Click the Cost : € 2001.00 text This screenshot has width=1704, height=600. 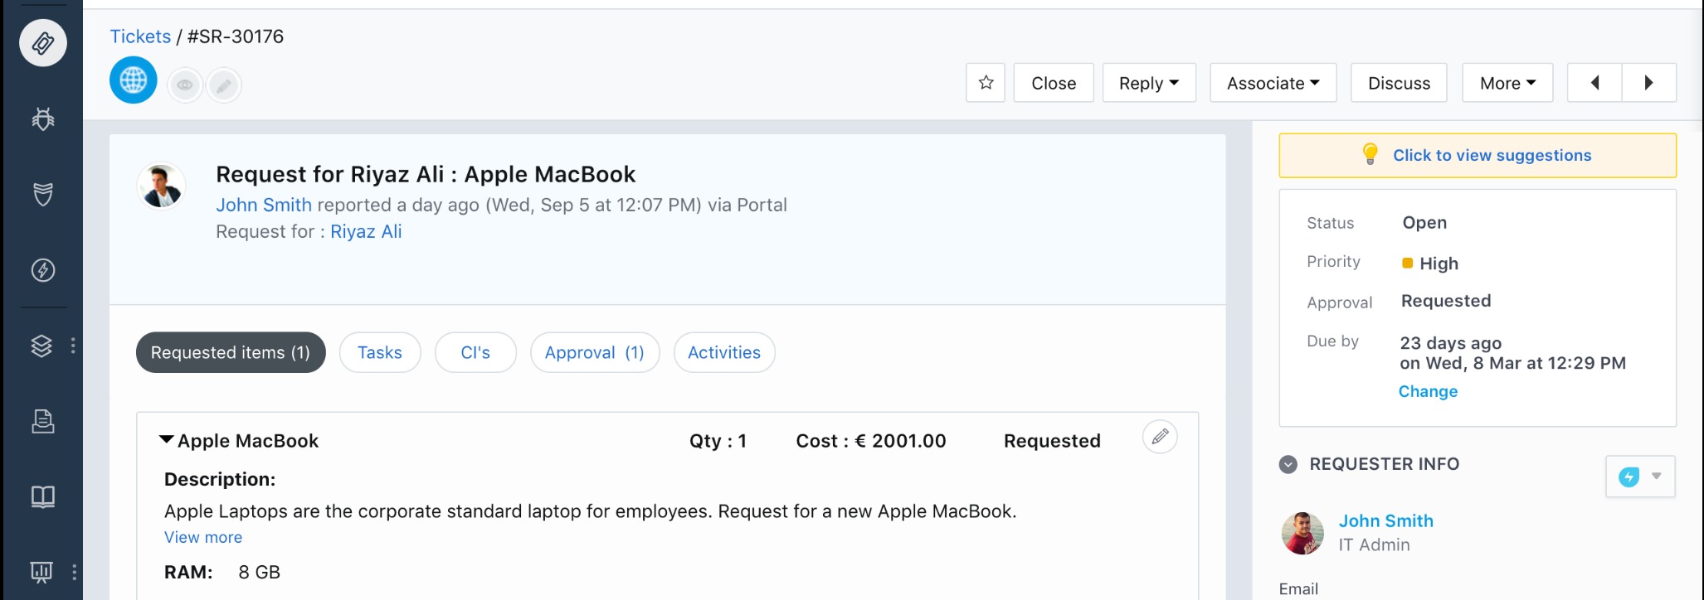point(871,441)
